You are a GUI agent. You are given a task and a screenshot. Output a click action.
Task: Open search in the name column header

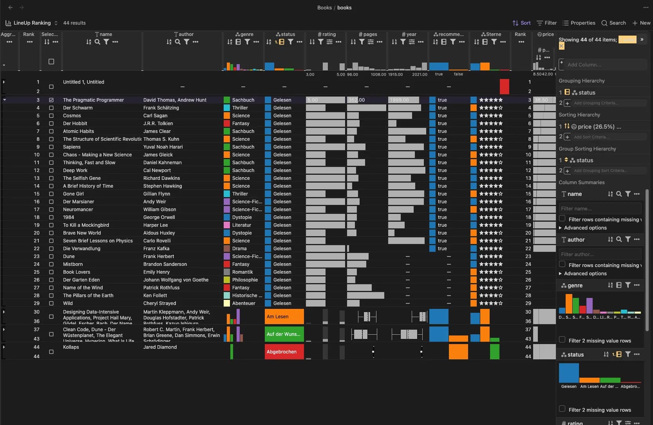[x=98, y=42]
